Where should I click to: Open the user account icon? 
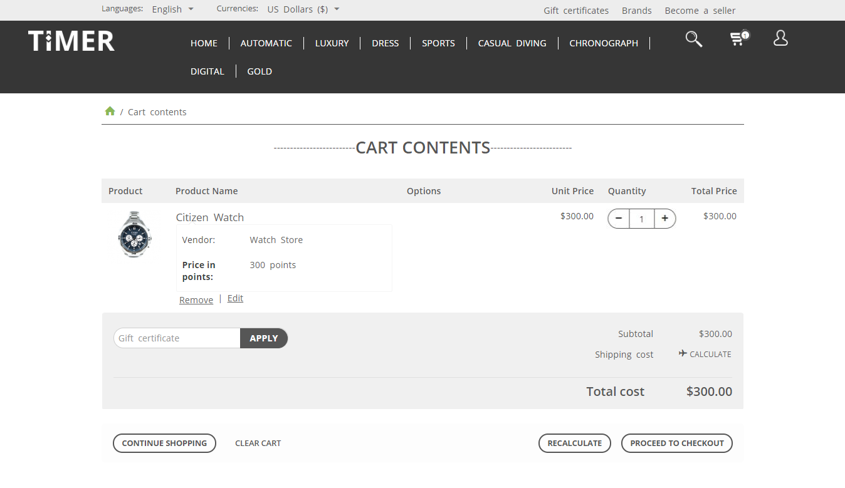[780, 38]
